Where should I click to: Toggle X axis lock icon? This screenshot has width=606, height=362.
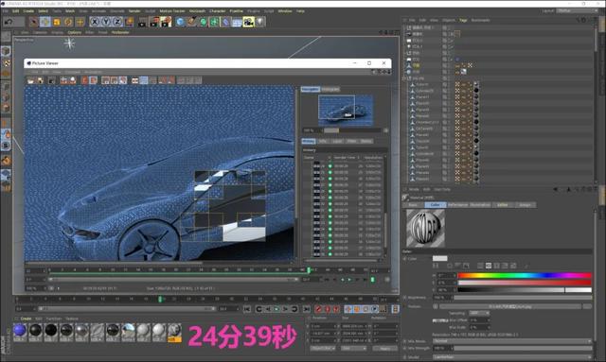95,22
